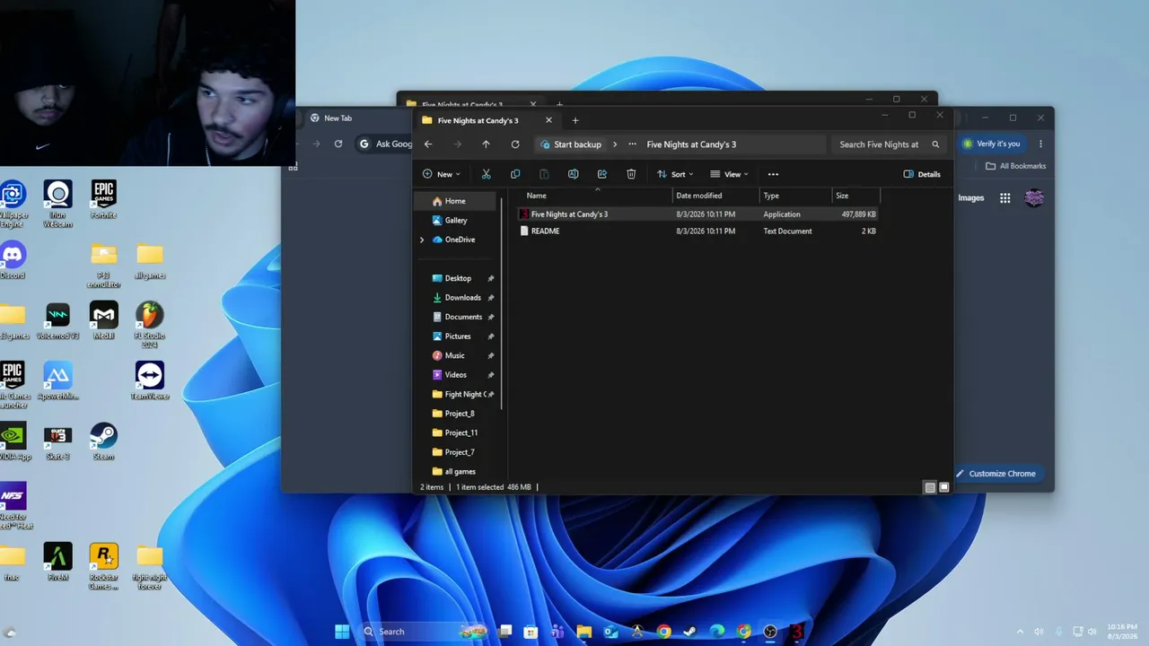
Task: Delete the selected file with the trash icon
Action: click(631, 174)
